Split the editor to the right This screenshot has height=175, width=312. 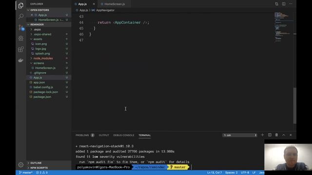(x=284, y=4)
